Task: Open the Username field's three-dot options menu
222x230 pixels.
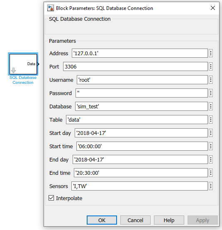Action: [211, 80]
